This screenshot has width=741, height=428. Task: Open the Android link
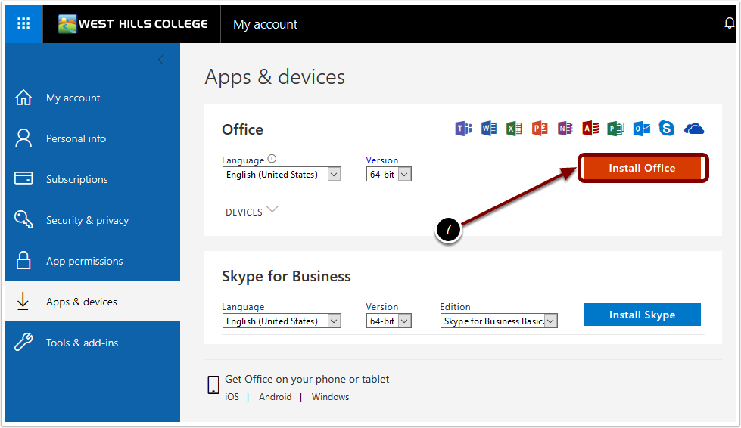[x=275, y=397]
